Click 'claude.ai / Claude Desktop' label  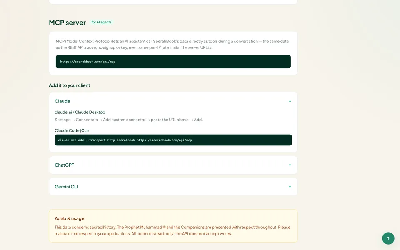point(80,112)
